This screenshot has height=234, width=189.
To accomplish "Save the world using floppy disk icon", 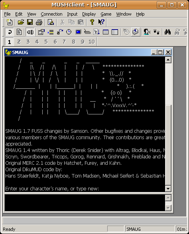I will [x=30, y=22].
